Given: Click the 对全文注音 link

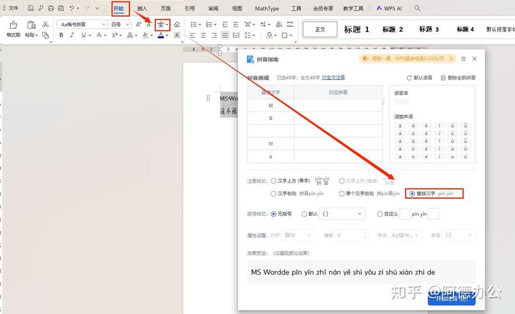Looking at the screenshot, I should (x=333, y=77).
